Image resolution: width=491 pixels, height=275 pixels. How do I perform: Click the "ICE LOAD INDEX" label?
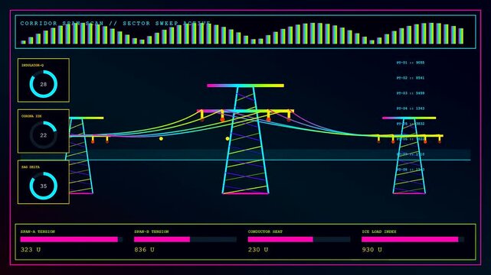coord(379,231)
